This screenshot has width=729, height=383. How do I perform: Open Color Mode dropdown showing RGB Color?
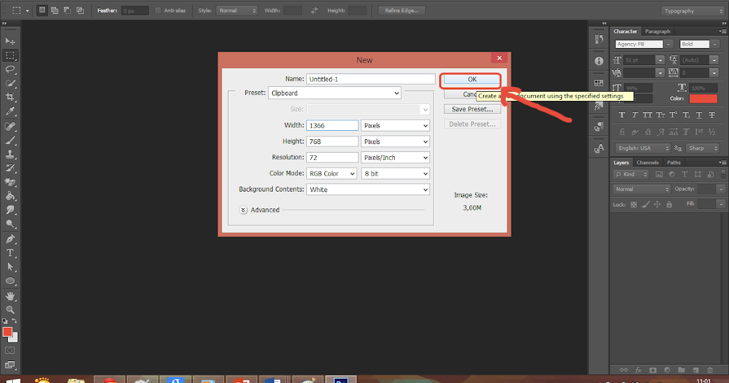[x=332, y=173]
